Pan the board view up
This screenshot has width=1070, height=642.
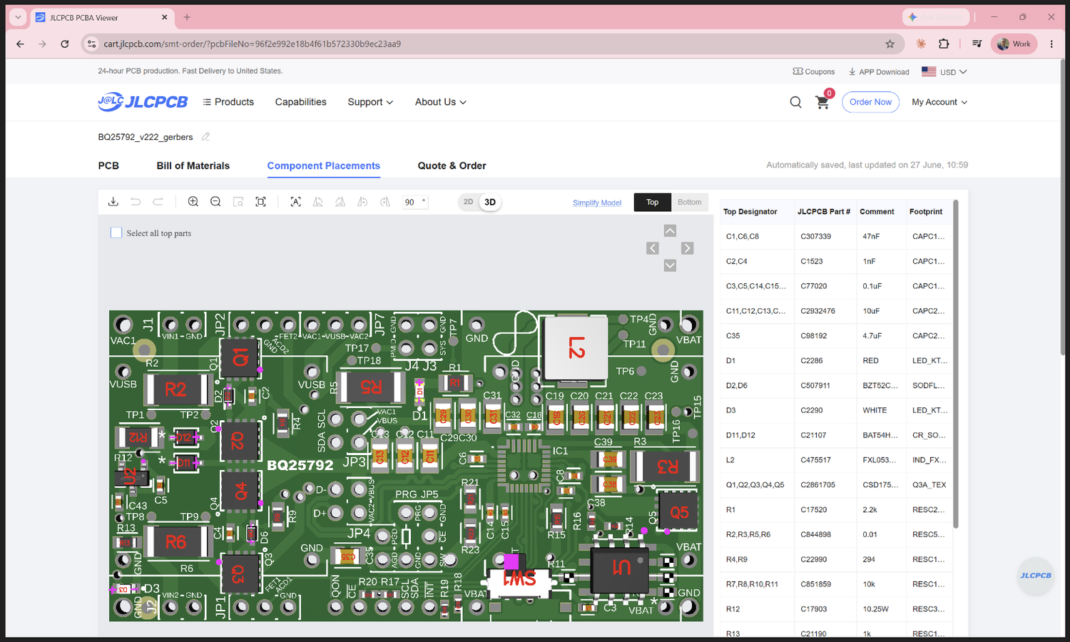click(x=670, y=230)
